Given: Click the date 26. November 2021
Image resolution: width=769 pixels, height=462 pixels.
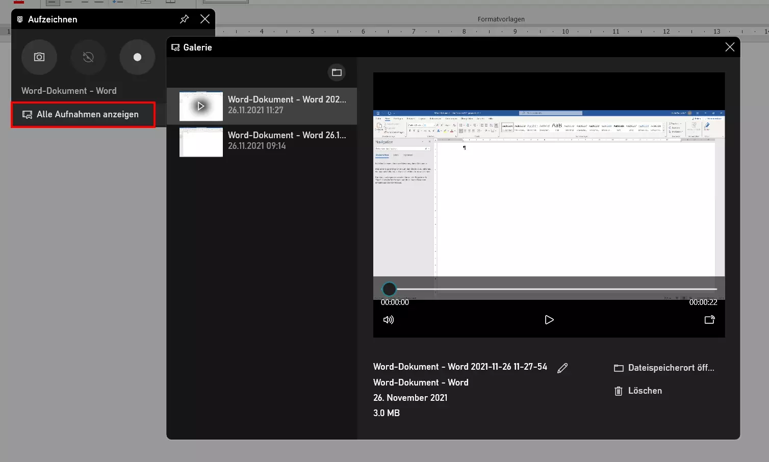Looking at the screenshot, I should coord(411,398).
